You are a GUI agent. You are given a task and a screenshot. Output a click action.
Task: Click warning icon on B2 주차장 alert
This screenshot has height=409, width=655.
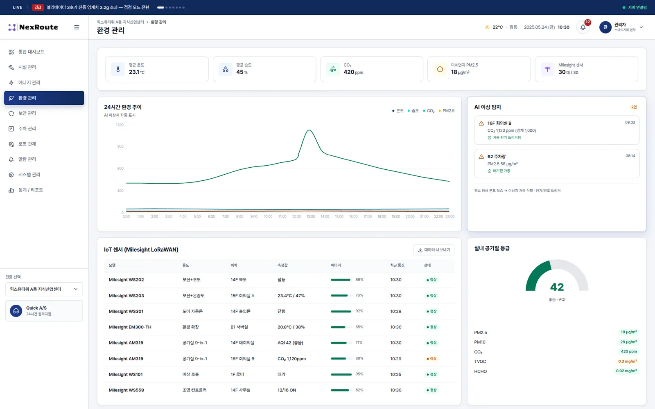coord(481,157)
